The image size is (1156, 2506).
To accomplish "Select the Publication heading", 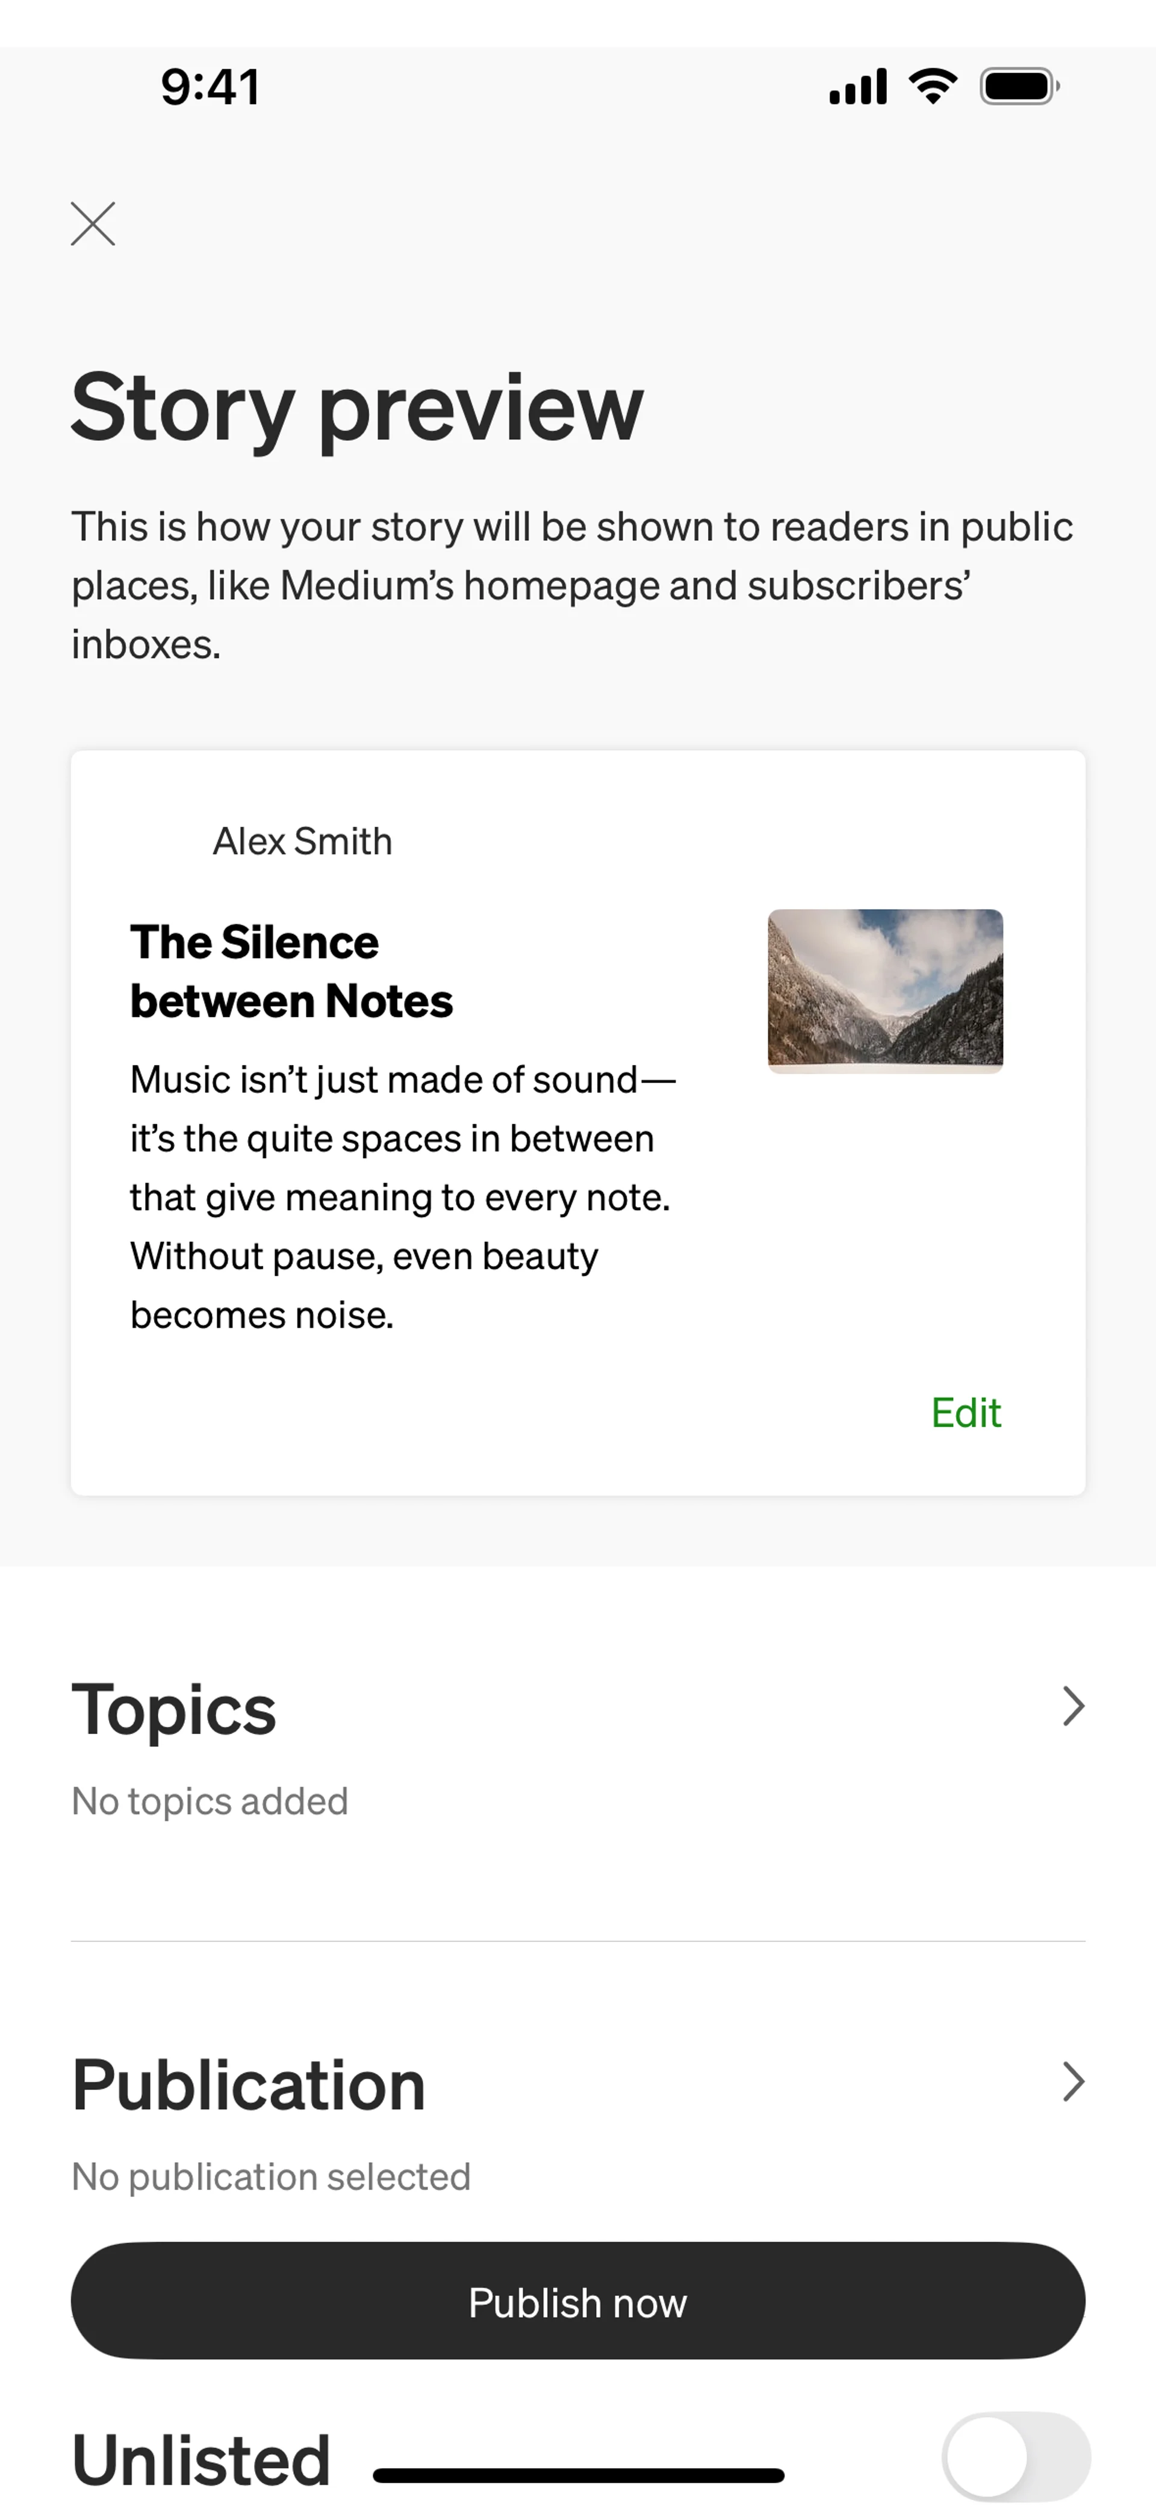I will pyautogui.click(x=249, y=2085).
